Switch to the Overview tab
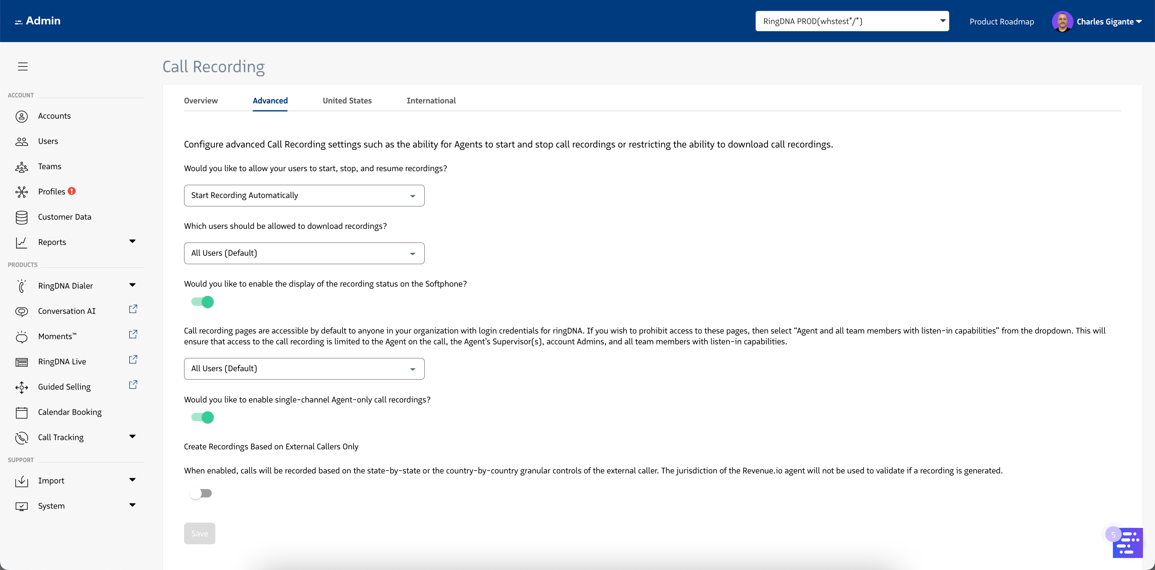The height and width of the screenshot is (570, 1155). (201, 101)
